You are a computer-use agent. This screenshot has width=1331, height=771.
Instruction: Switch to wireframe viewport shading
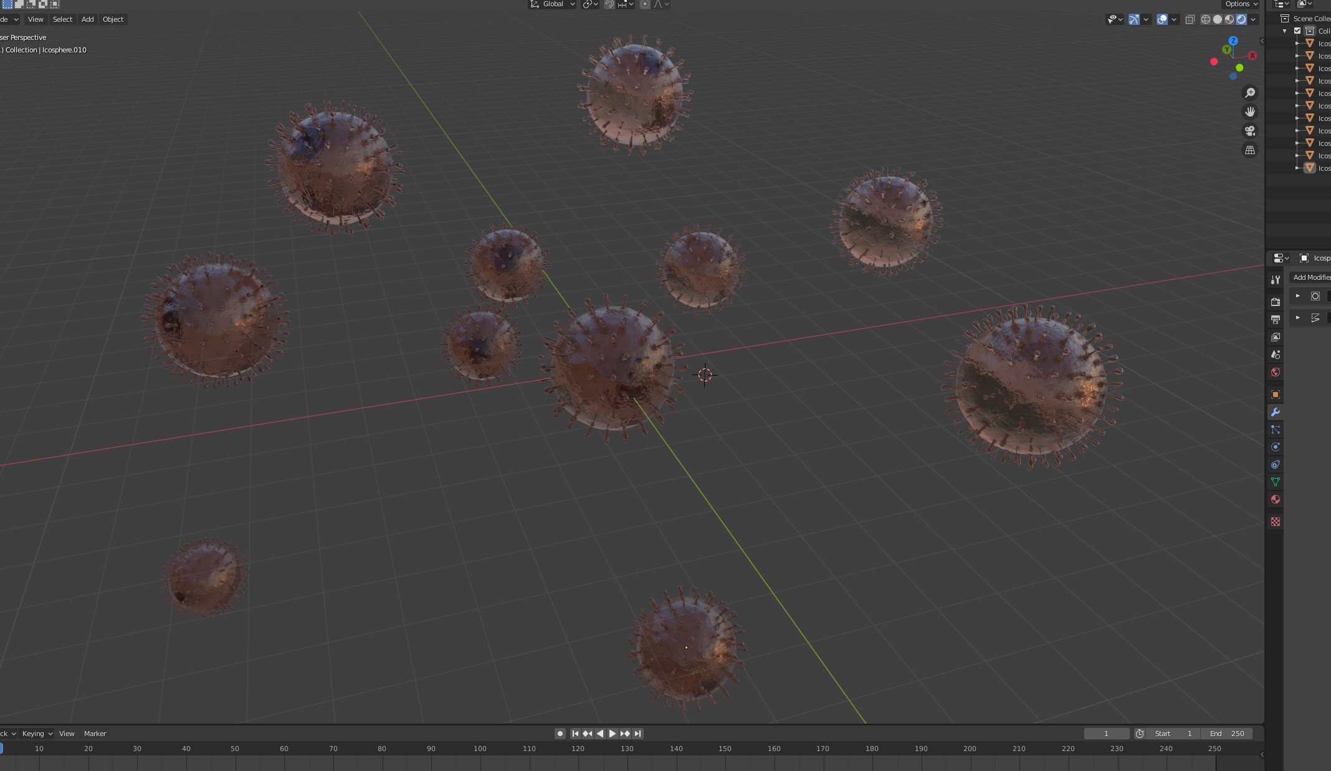[x=1206, y=19]
